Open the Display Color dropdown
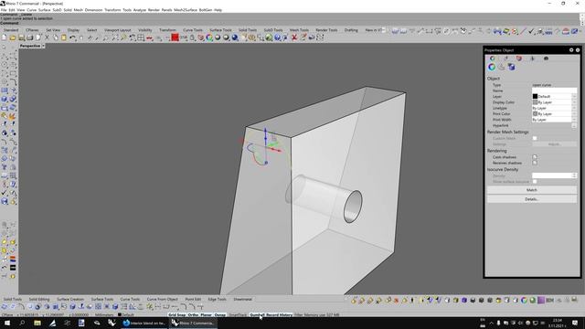 pyautogui.click(x=574, y=102)
